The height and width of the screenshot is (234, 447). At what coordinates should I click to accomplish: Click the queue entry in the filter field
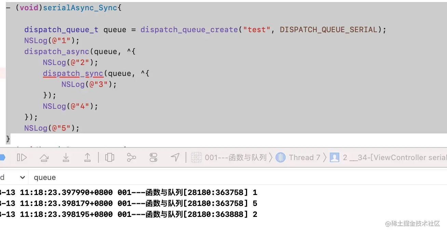[x=44, y=177]
